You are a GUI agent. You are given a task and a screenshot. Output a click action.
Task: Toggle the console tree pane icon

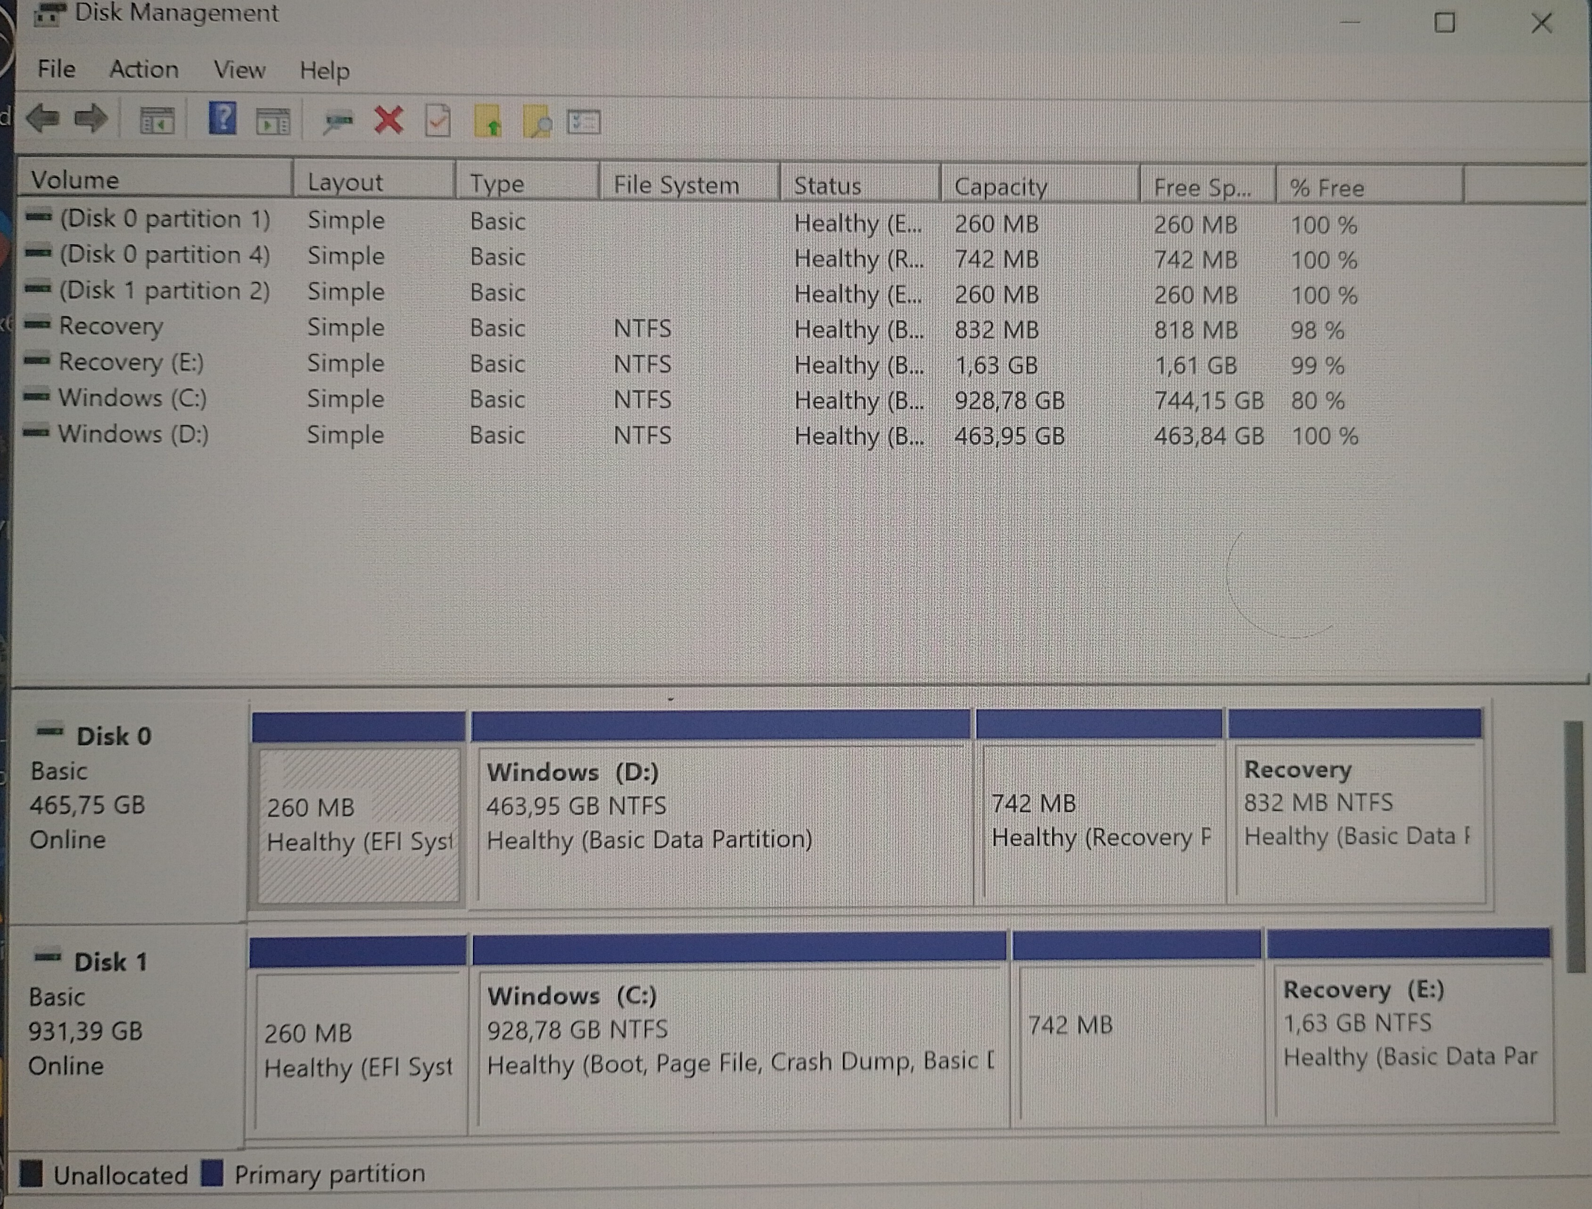[156, 120]
